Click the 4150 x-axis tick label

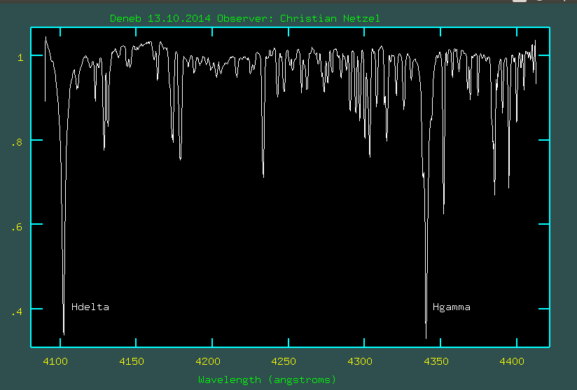tap(132, 361)
